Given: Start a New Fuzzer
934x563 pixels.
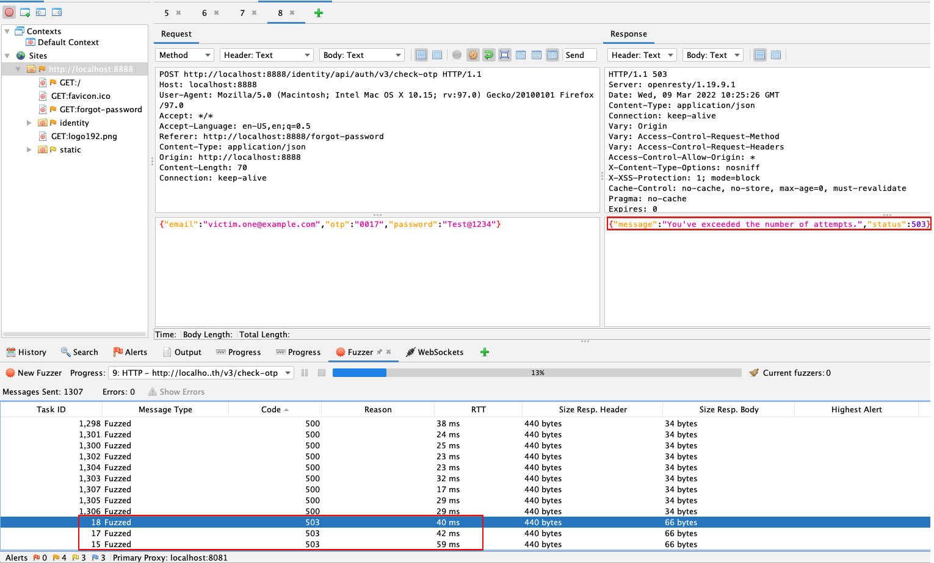Looking at the screenshot, I should coord(34,373).
